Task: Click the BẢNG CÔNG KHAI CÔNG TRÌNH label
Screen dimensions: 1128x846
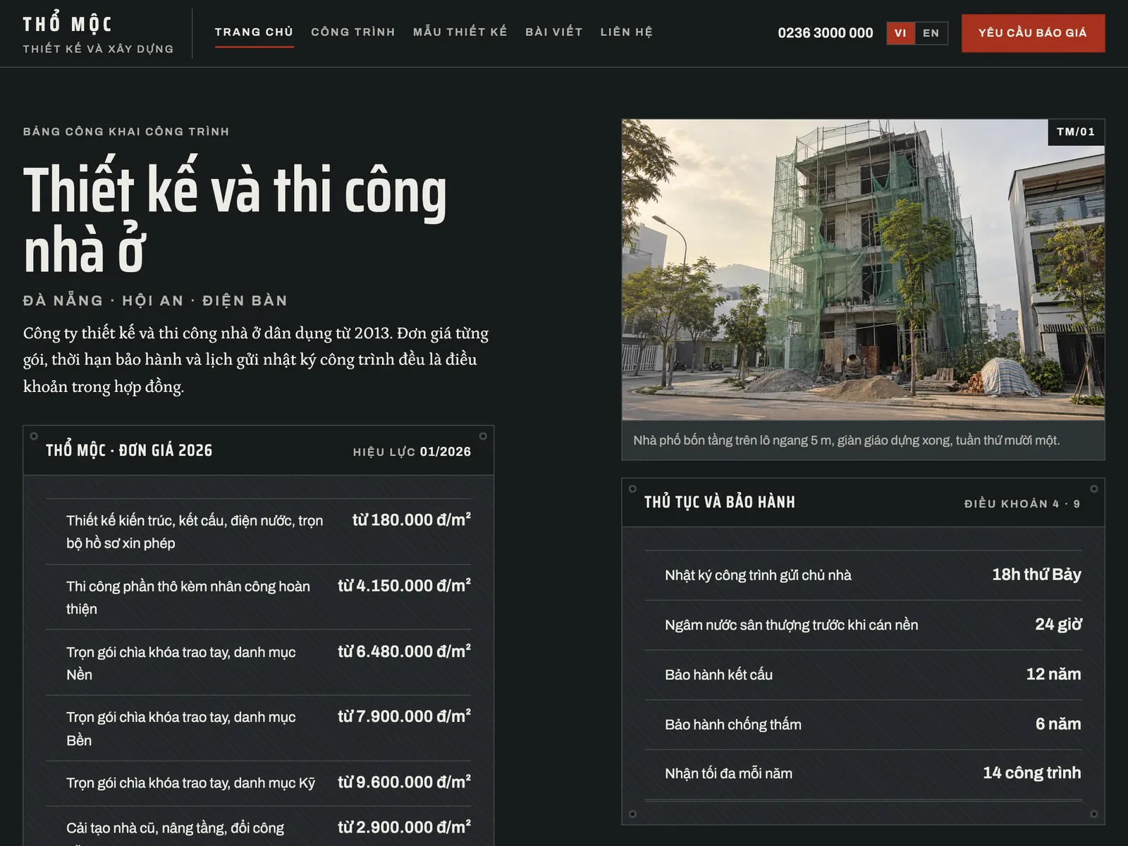Action: pyautogui.click(x=126, y=132)
